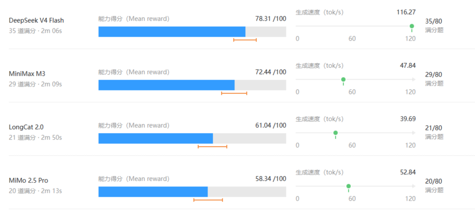This screenshot has width=475, height=216.
Task: Click the blue 72.44 score bar
Action: click(x=166, y=85)
